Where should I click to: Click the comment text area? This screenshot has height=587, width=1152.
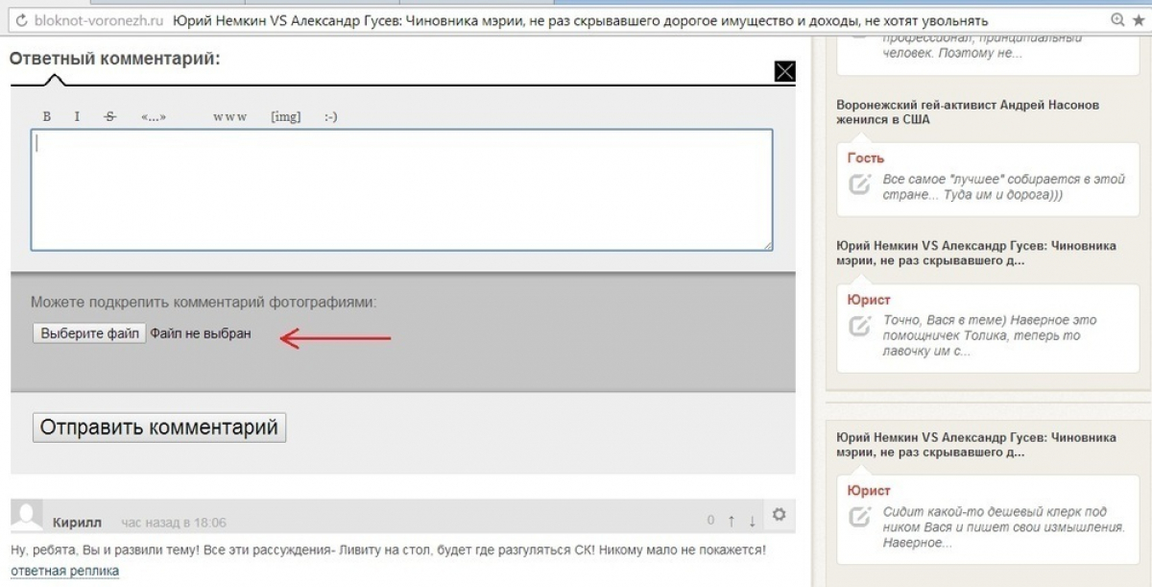(401, 190)
